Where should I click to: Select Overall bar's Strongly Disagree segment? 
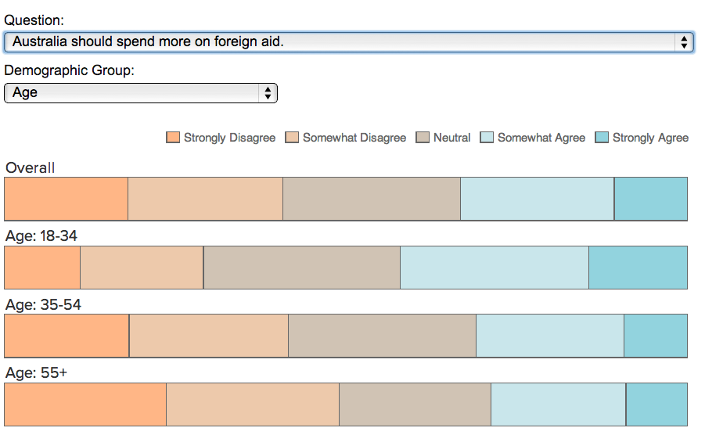pyautogui.click(x=66, y=199)
